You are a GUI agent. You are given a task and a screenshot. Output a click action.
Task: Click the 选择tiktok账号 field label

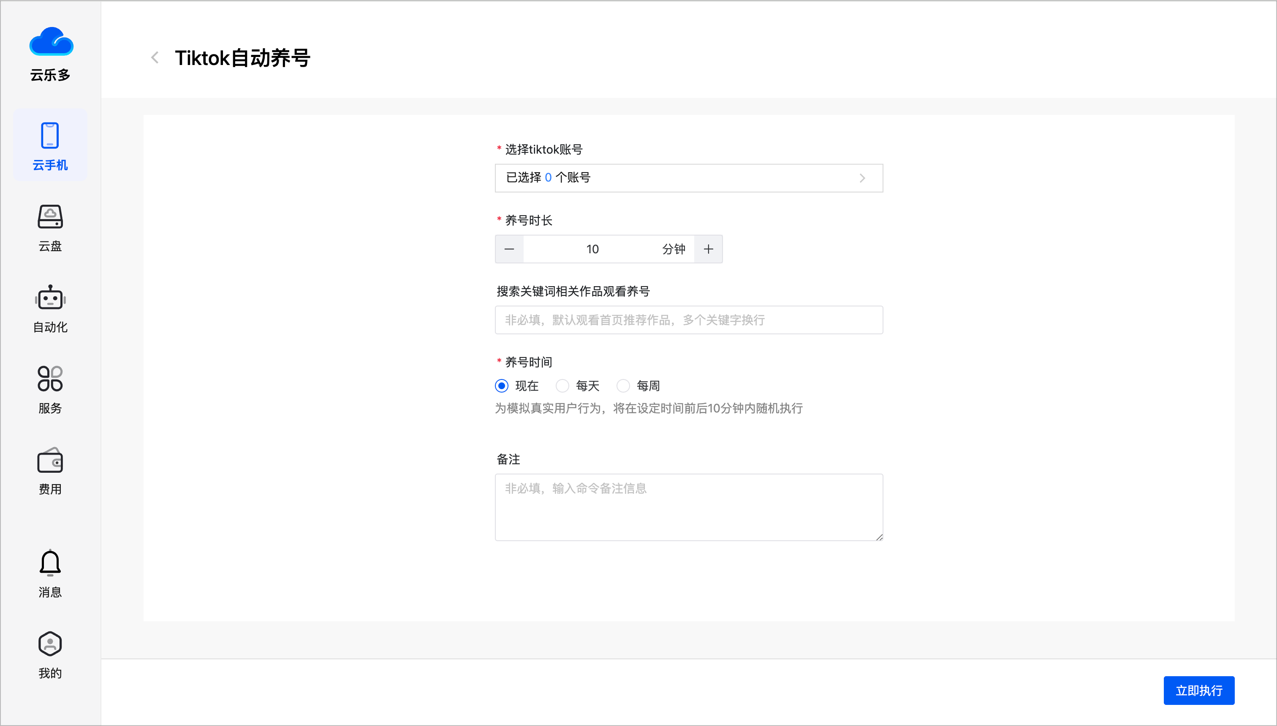[544, 149]
